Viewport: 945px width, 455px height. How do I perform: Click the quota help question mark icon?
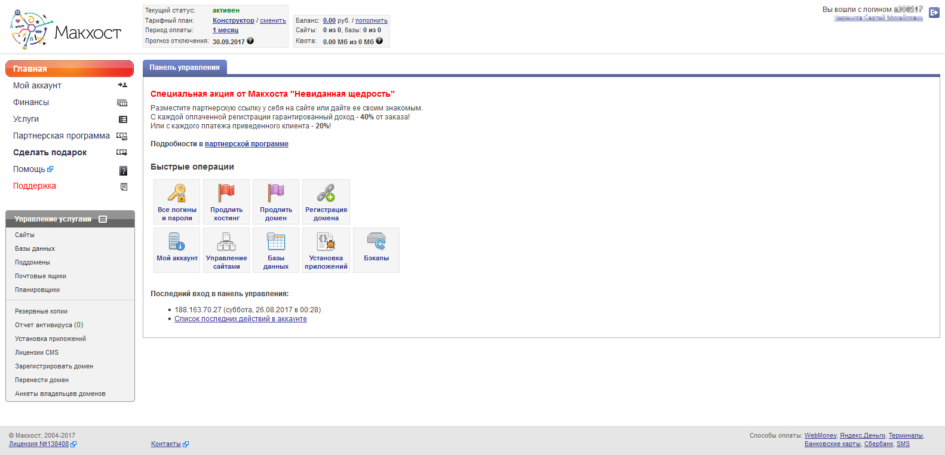379,41
